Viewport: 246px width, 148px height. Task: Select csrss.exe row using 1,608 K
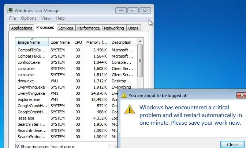[x=76, y=69]
